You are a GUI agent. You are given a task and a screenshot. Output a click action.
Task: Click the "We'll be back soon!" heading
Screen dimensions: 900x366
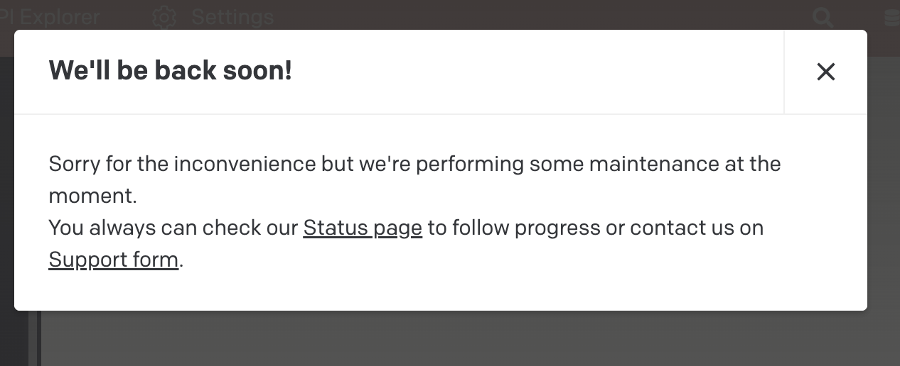(171, 71)
